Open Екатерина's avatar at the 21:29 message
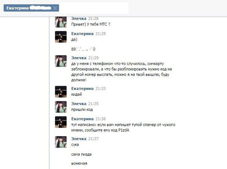The image size is (227, 169). click(x=61, y=37)
